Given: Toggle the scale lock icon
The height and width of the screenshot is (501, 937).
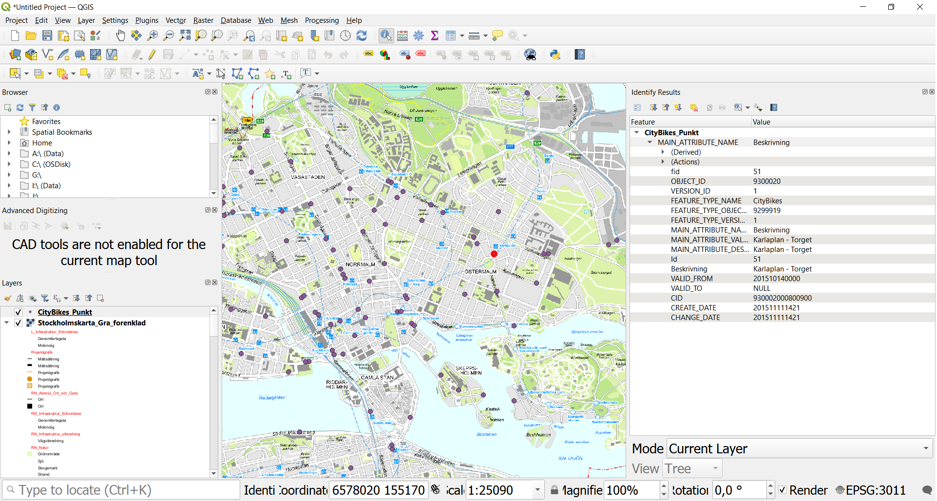Looking at the screenshot, I should tap(554, 490).
